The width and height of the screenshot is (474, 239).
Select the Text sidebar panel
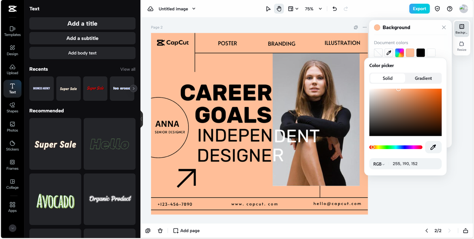coord(12,89)
